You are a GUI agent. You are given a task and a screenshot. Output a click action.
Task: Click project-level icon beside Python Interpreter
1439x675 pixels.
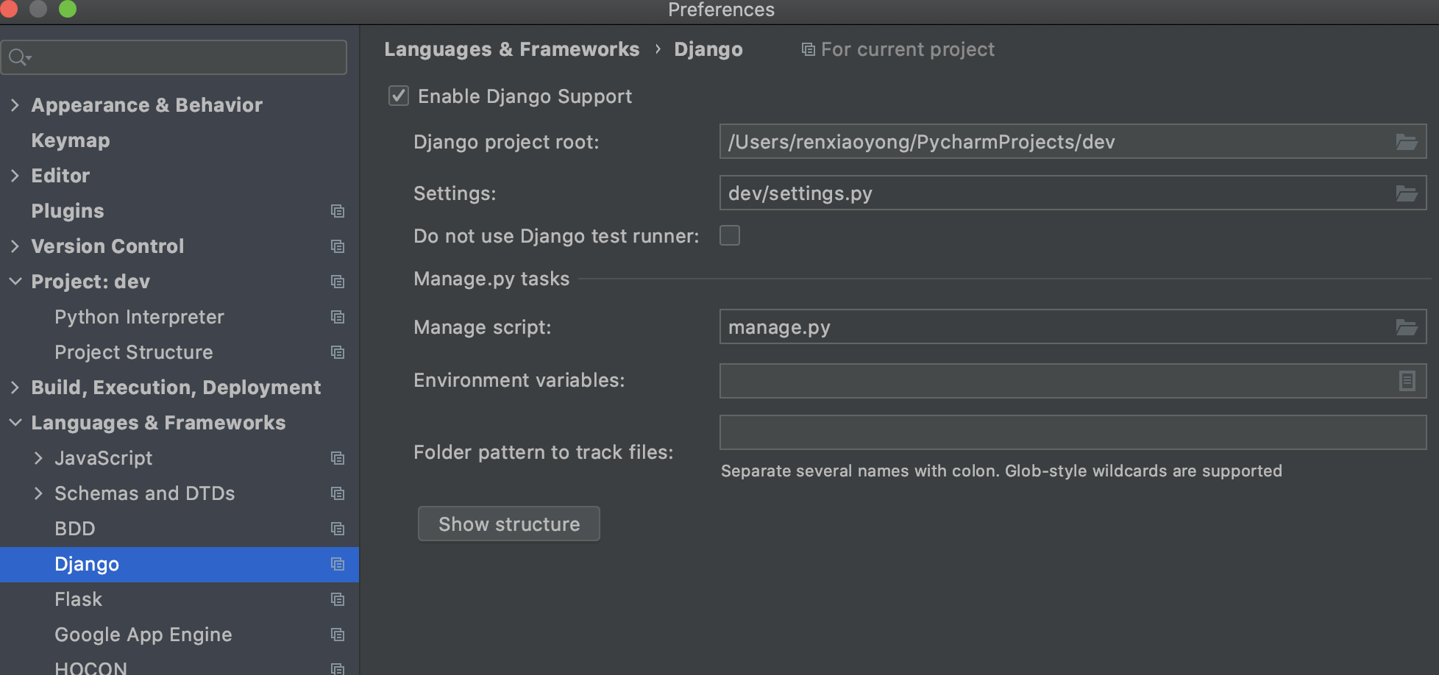pos(338,317)
